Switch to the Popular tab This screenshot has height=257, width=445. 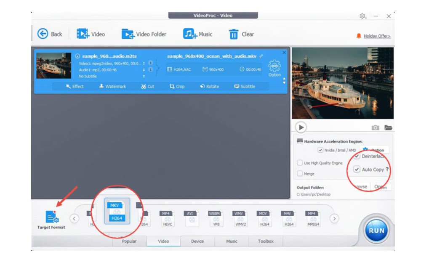point(129,241)
